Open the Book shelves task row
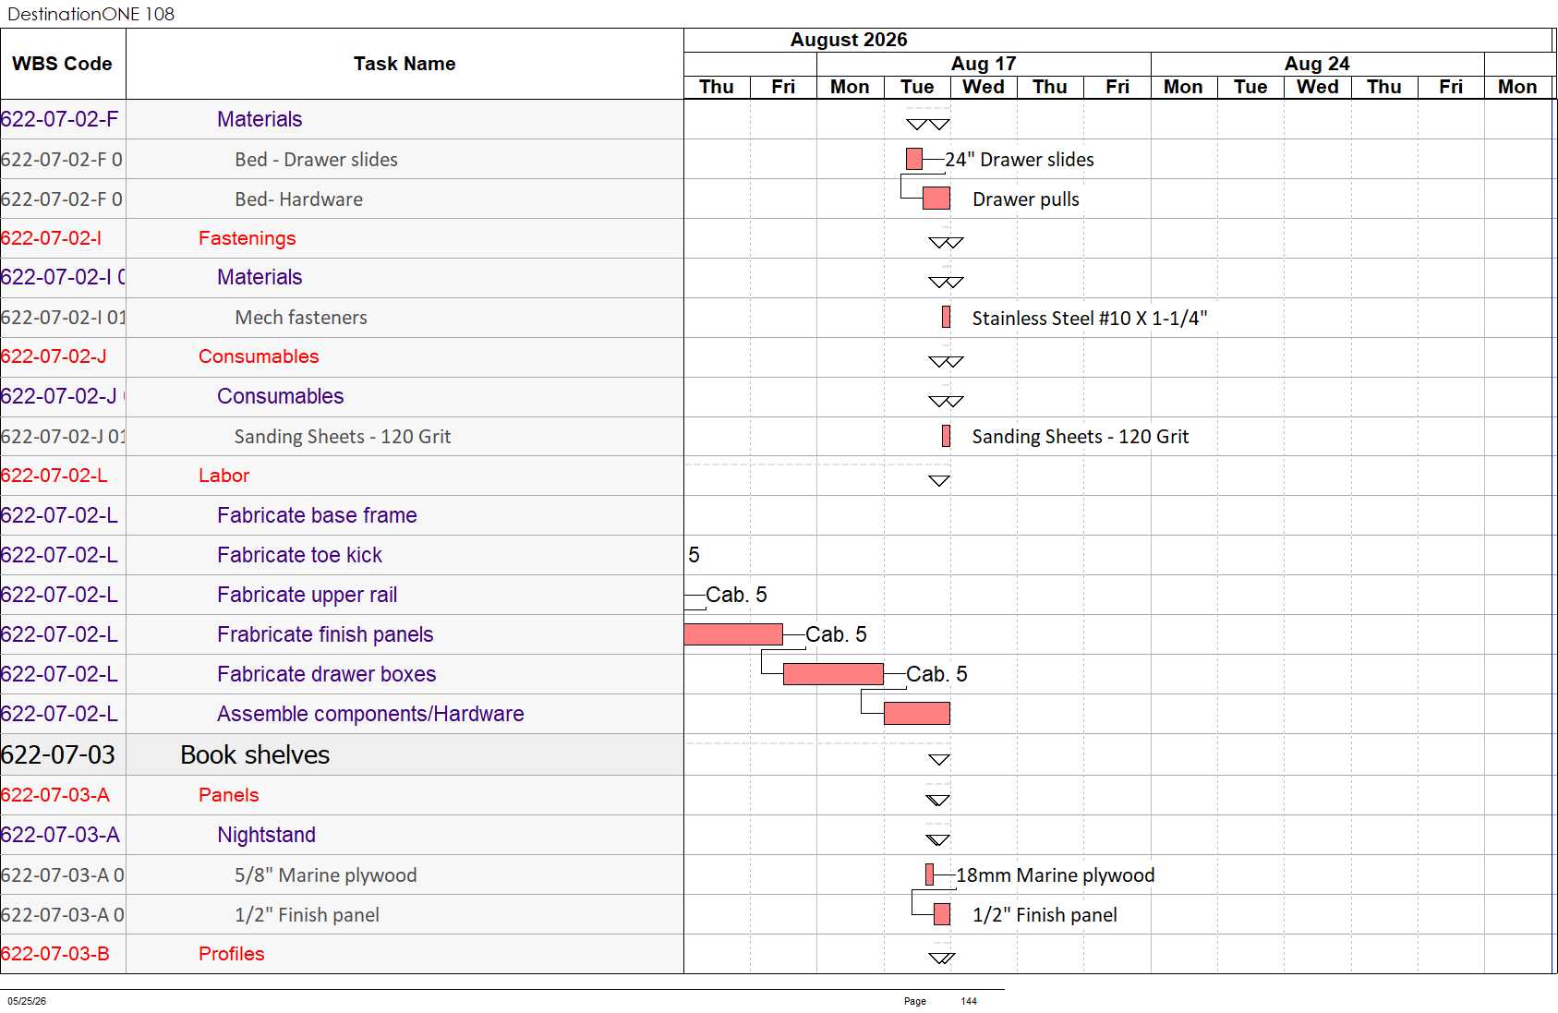 pyautogui.click(x=255, y=755)
